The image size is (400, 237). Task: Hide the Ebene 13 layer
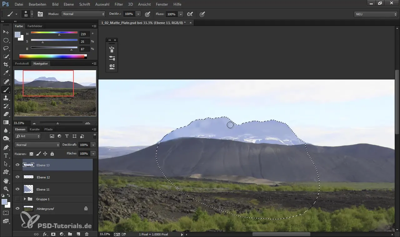[17, 165]
